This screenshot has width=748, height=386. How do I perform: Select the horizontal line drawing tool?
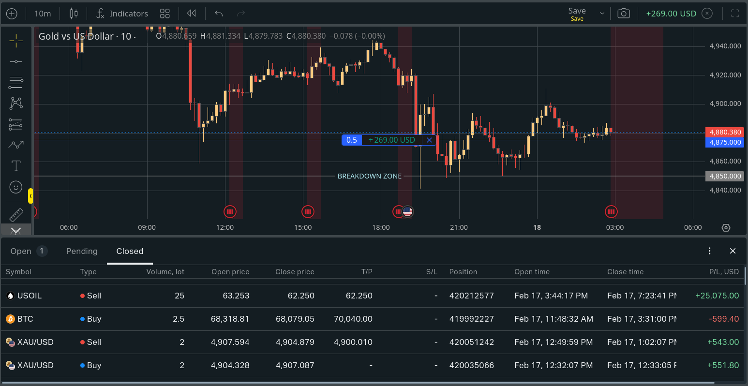(16, 61)
